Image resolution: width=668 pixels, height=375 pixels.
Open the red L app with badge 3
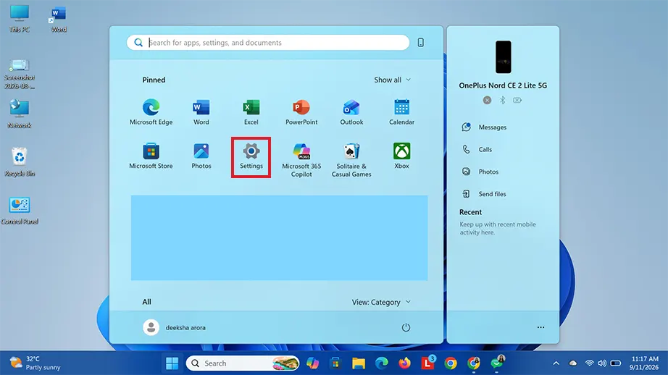(x=427, y=363)
